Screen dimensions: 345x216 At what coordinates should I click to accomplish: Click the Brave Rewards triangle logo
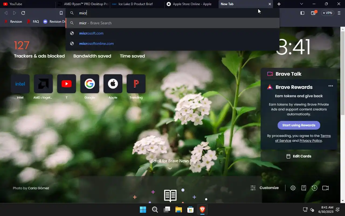(x=270, y=87)
